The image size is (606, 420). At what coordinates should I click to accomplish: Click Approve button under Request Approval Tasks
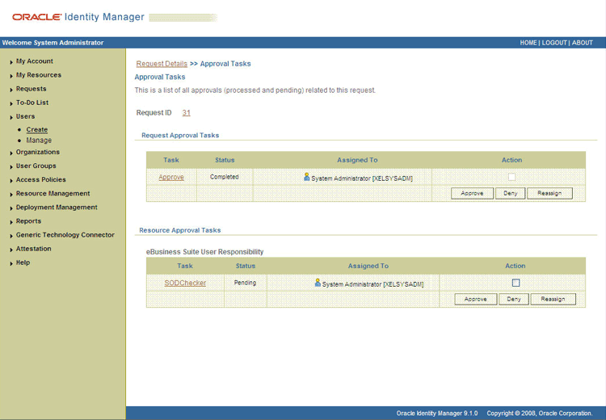472,193
